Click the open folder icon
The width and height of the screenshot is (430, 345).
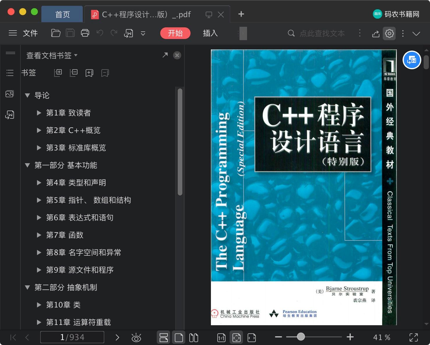click(56, 33)
